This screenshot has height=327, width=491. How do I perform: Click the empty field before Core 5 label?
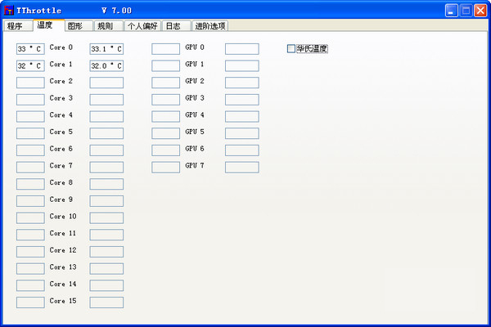coord(30,133)
